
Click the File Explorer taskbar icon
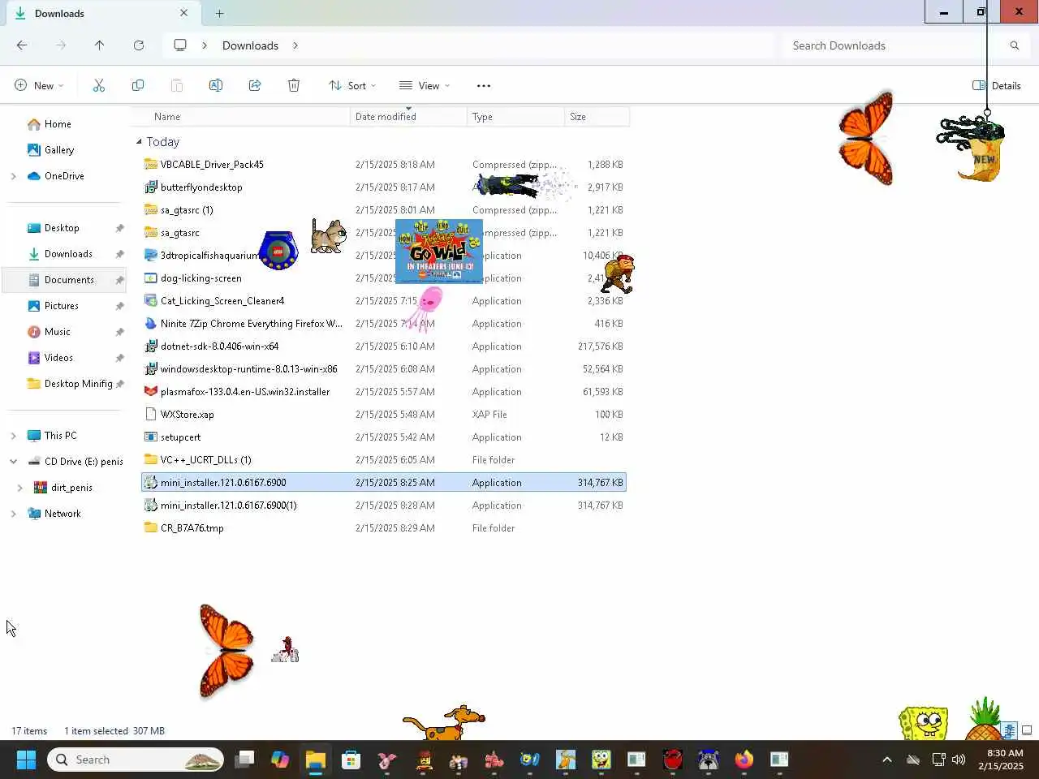coord(315,760)
